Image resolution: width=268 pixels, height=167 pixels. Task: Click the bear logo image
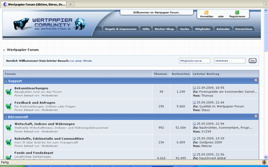click(80, 24)
